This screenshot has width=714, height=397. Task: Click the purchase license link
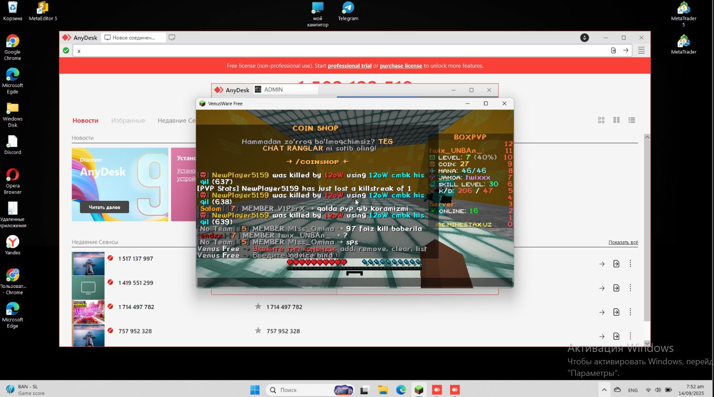click(x=401, y=66)
